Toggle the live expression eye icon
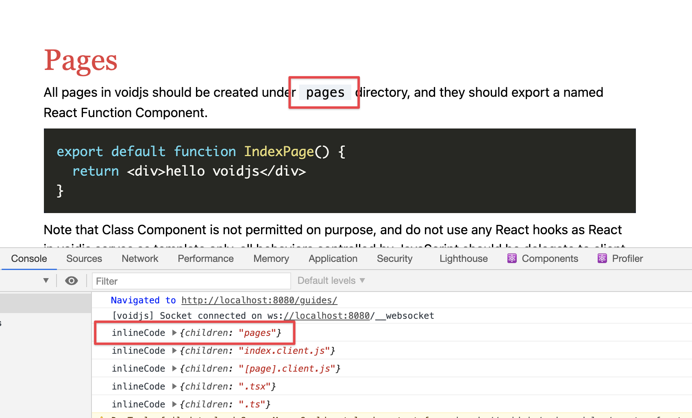This screenshot has height=418, width=692. [72, 281]
